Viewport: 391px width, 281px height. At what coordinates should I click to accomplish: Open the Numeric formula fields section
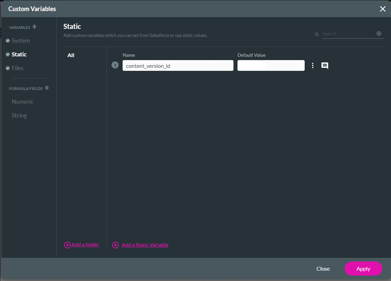(x=23, y=102)
